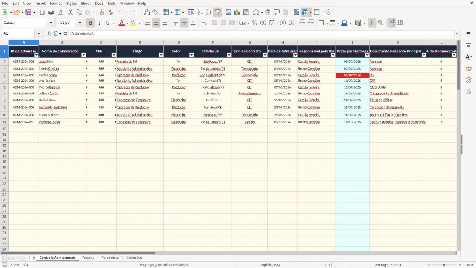Copy the selection with the Copy icon
Screen dimensions: 476x268
pos(79,12)
